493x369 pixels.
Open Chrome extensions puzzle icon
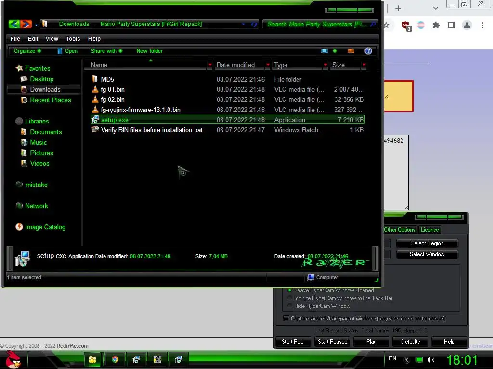(436, 25)
